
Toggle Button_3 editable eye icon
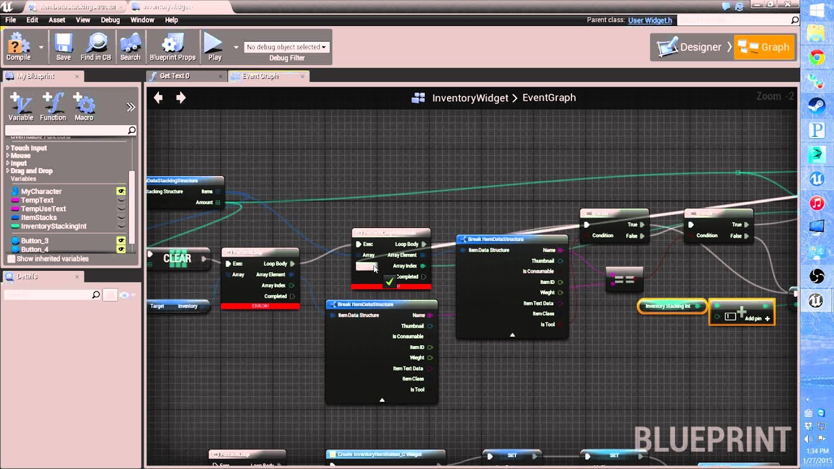click(121, 241)
